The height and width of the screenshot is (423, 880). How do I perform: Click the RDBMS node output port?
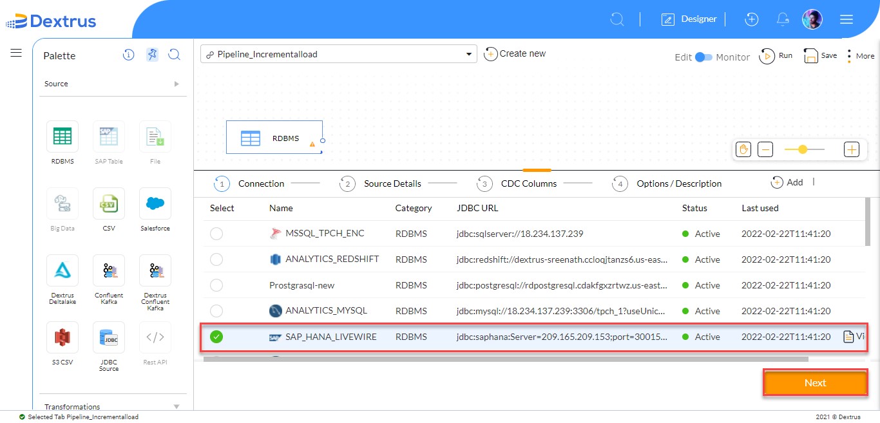click(323, 140)
